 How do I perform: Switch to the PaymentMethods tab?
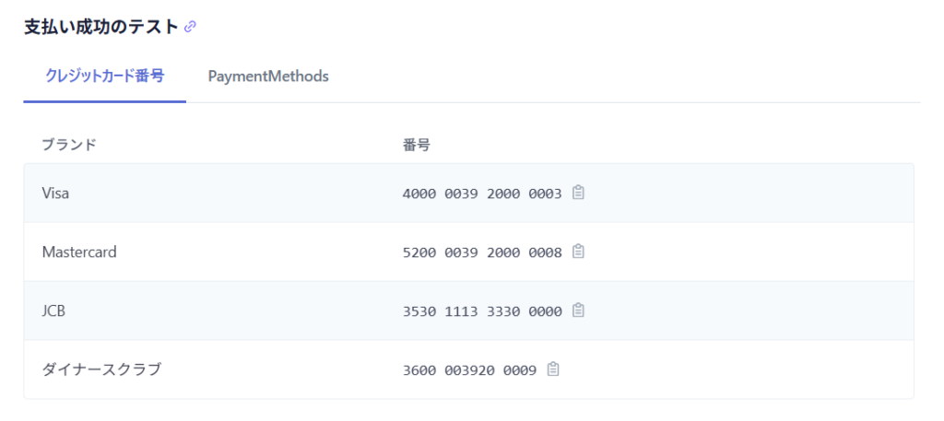point(268,76)
